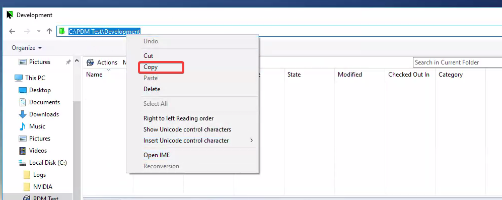
Task: Click the navigation pane scroll-up arrow
Action: coord(77,61)
